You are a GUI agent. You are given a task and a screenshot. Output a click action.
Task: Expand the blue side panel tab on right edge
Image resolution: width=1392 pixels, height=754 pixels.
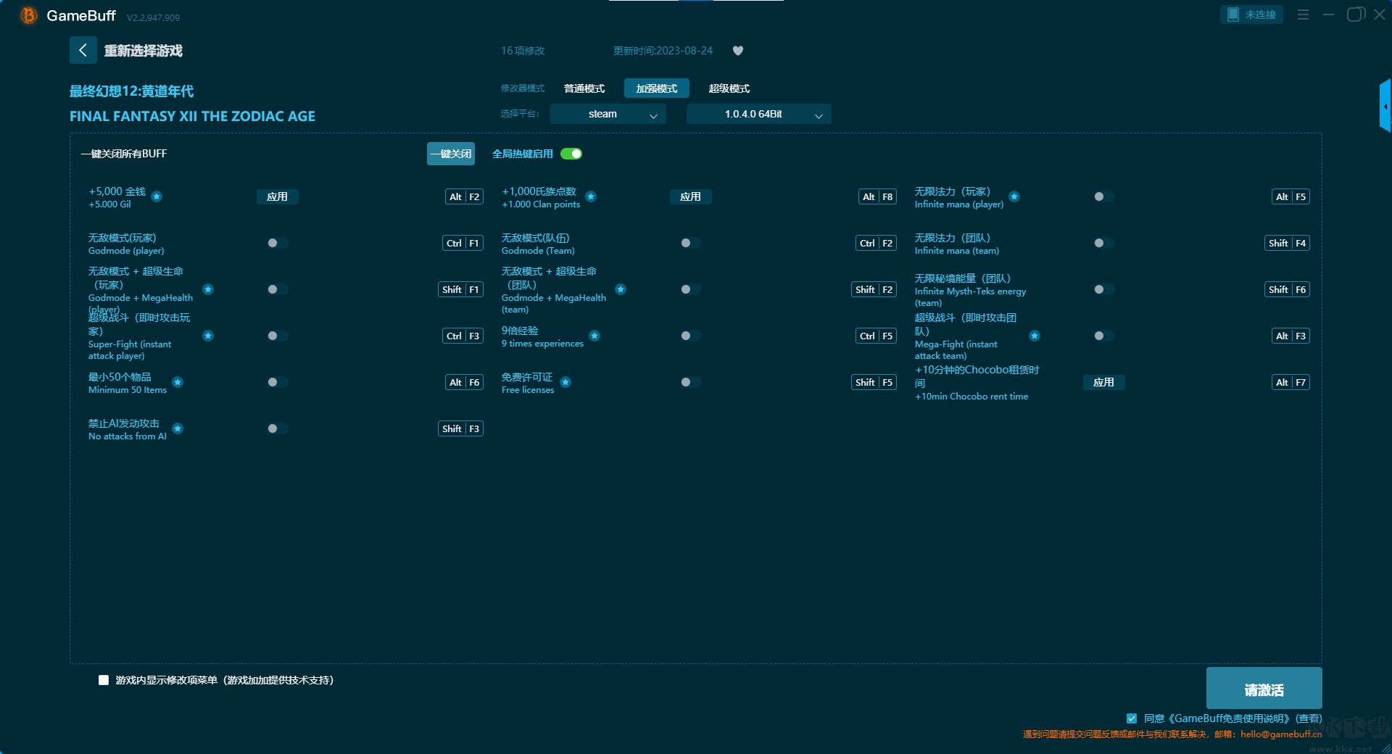(x=1385, y=107)
